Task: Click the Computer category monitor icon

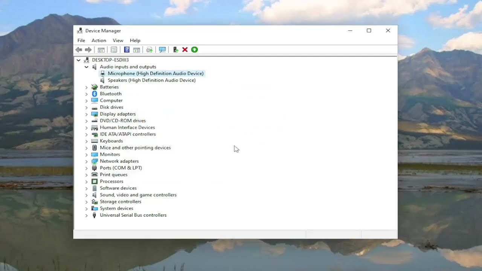Action: coord(95,100)
